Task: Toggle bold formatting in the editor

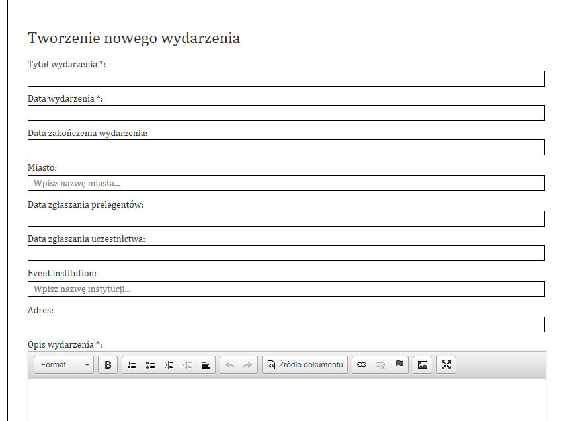Action: (x=108, y=365)
